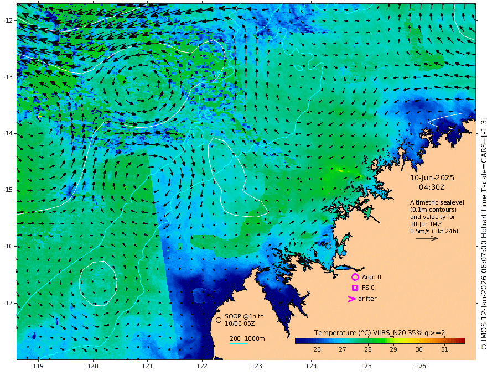Click the '04:30Z' time label

432,187
